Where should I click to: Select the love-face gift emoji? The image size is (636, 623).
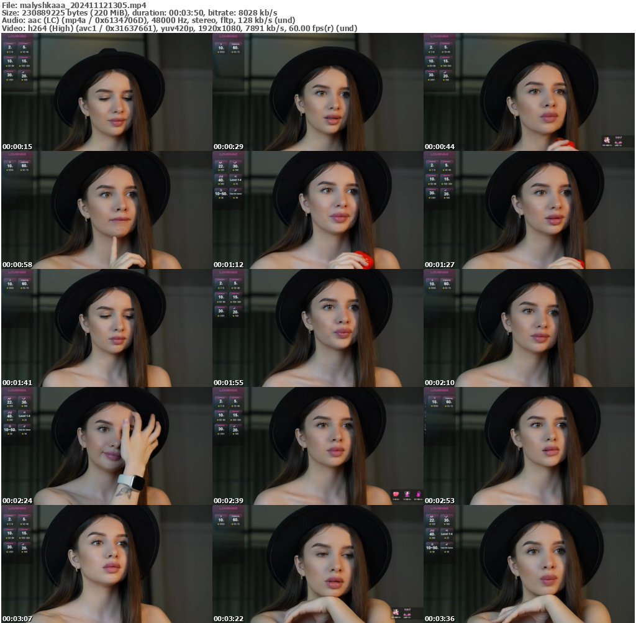pos(407,493)
